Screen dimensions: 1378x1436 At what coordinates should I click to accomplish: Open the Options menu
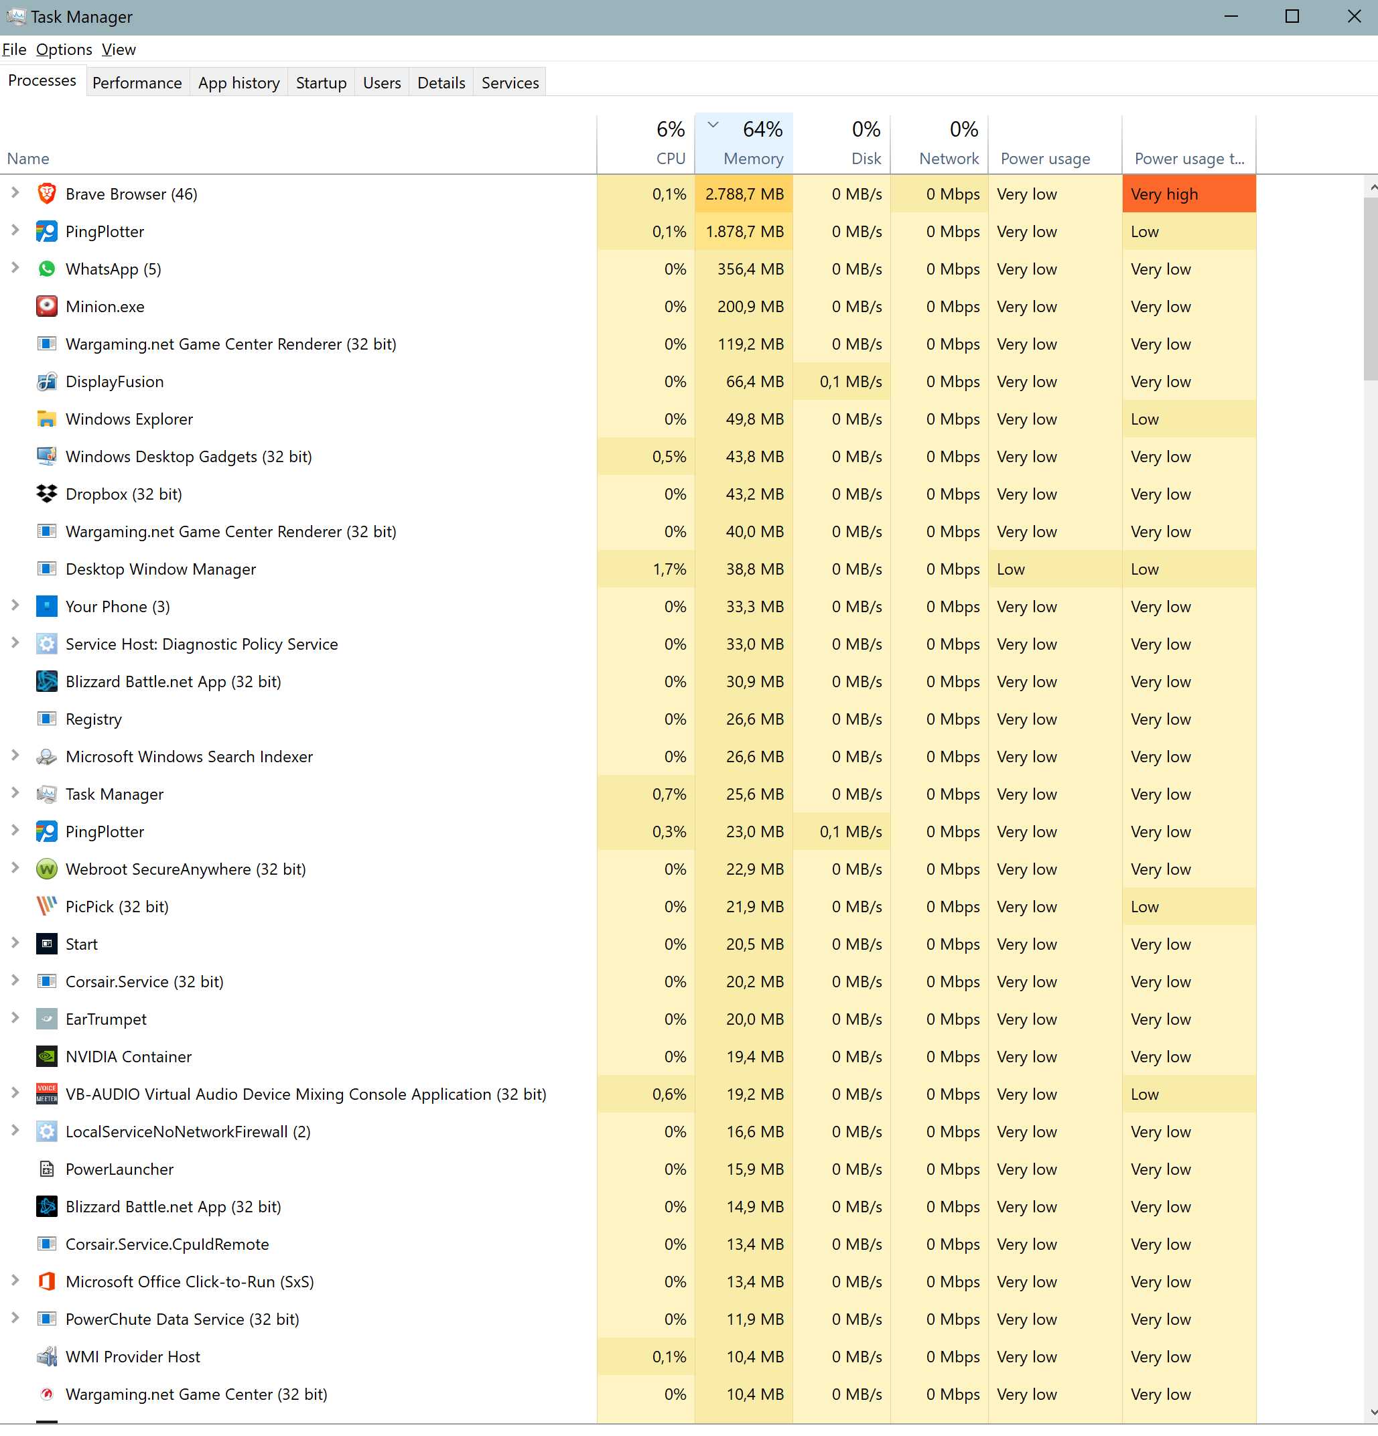pos(64,49)
